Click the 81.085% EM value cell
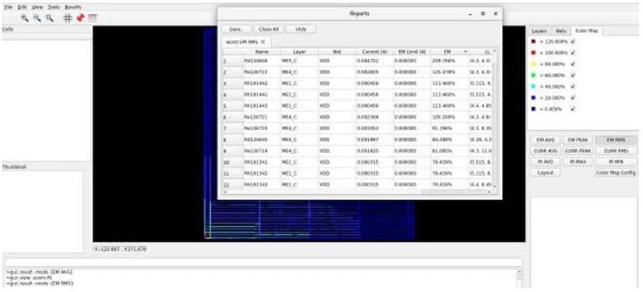The image size is (643, 292). coord(449,150)
